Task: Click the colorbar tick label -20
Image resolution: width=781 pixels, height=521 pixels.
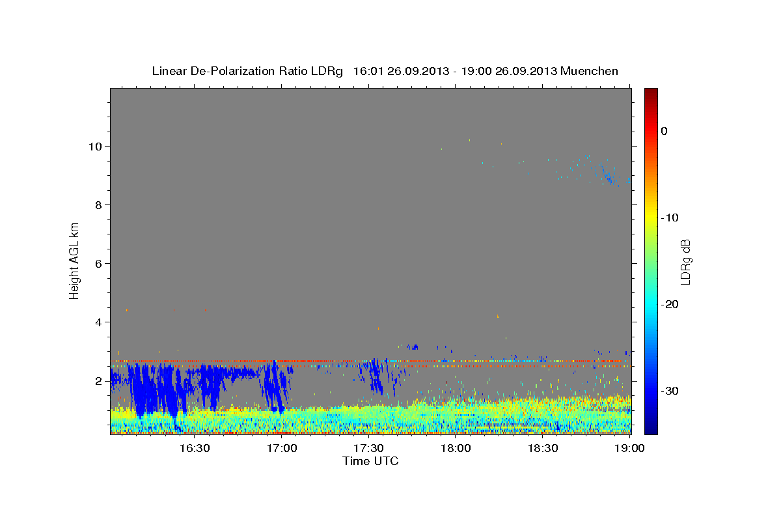Action: click(670, 304)
